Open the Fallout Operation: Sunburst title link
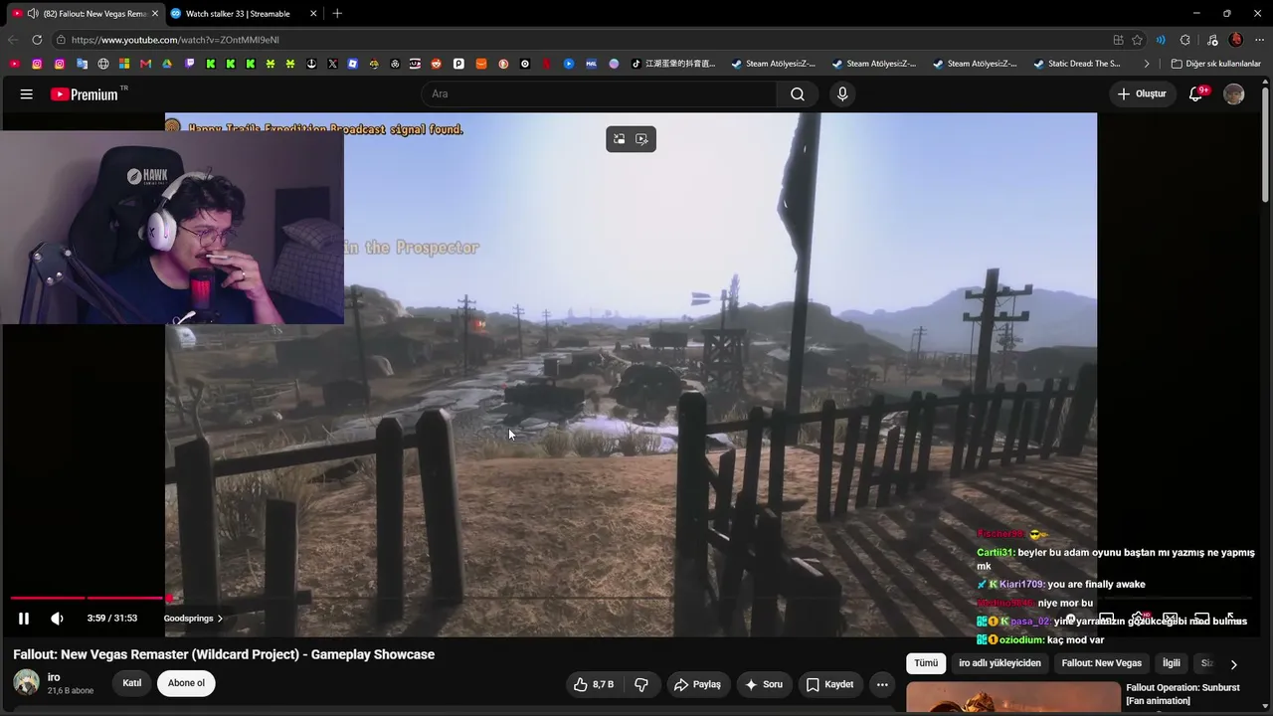The image size is (1273, 716). (x=1182, y=694)
